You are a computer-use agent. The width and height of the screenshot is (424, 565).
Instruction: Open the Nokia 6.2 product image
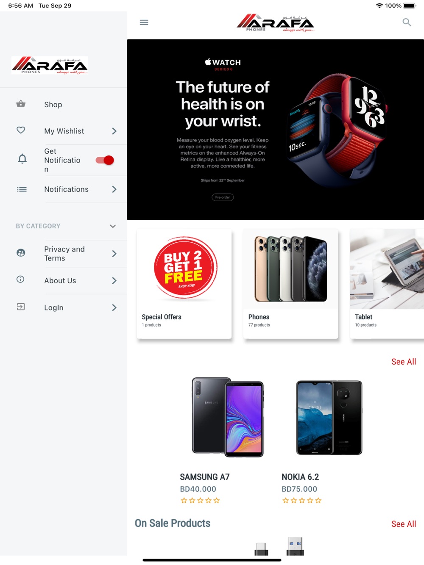pos(329,418)
